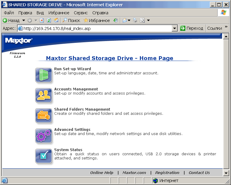
Task: Open the address bar dropdown list
Action: point(174,28)
